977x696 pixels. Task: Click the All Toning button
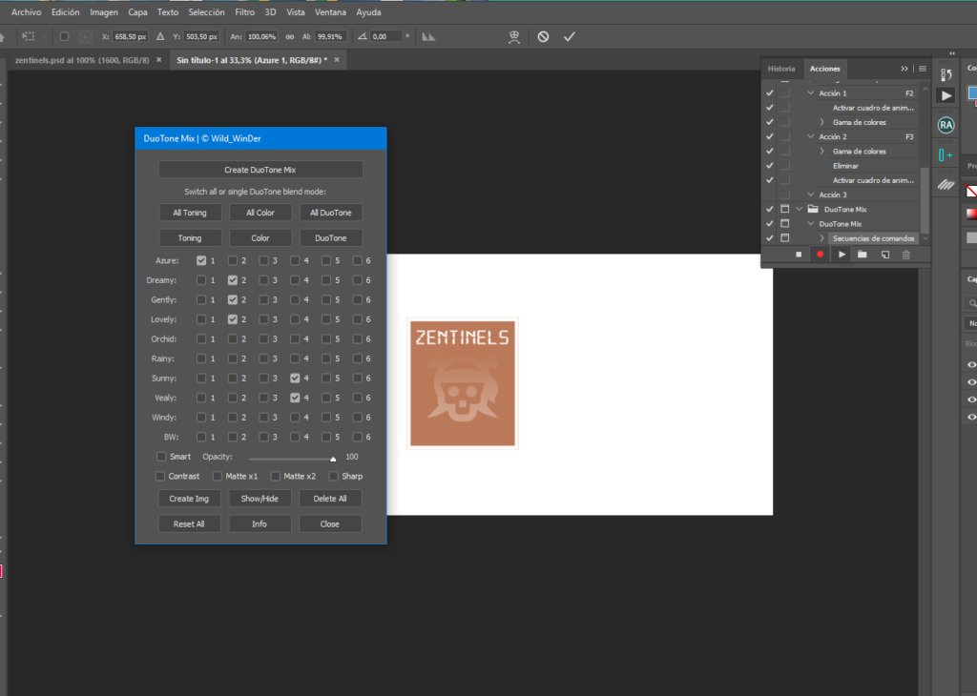coord(190,213)
